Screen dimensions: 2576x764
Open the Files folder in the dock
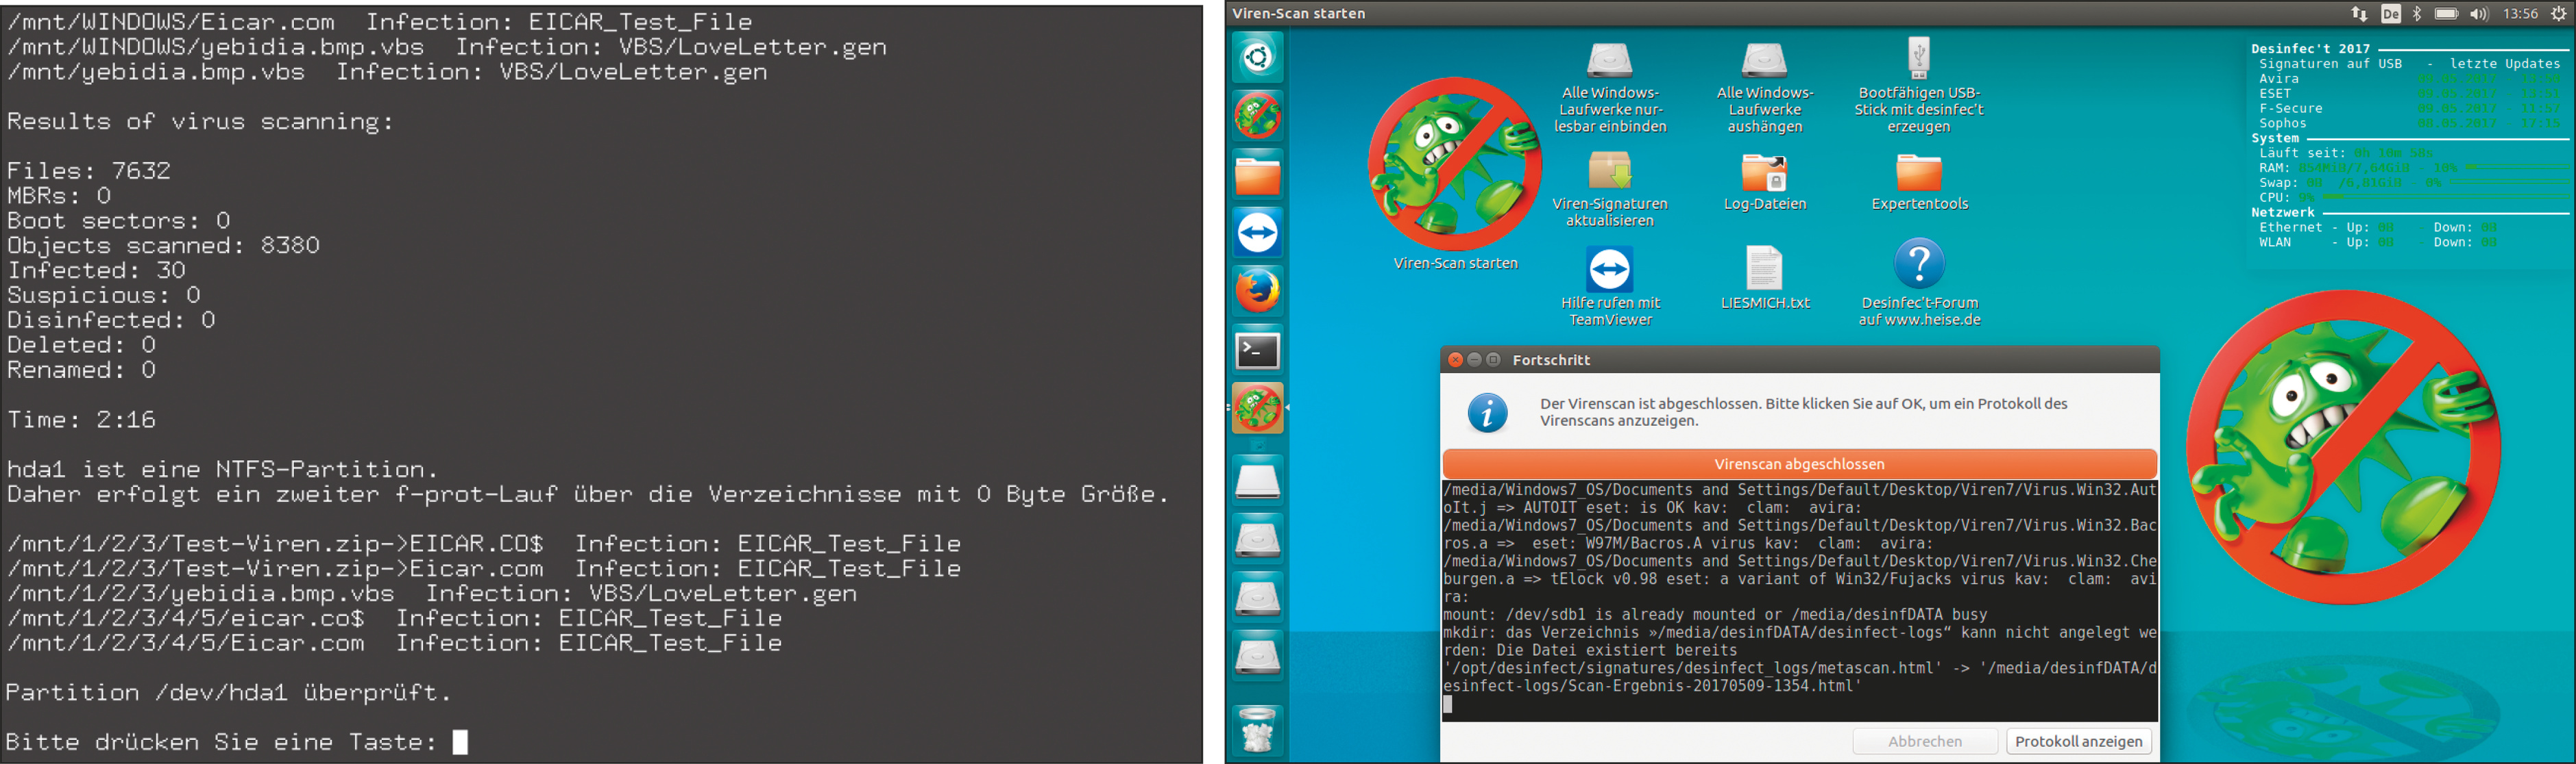[x=1257, y=175]
